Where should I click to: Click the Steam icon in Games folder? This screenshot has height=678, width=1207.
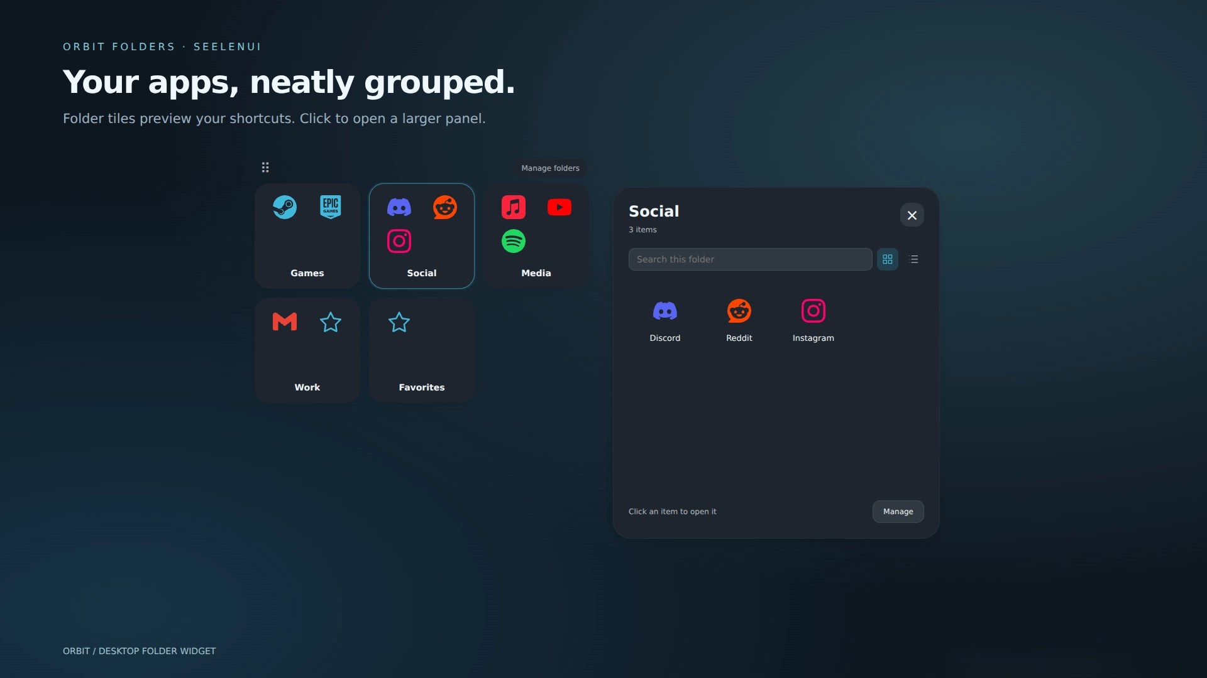pos(285,207)
